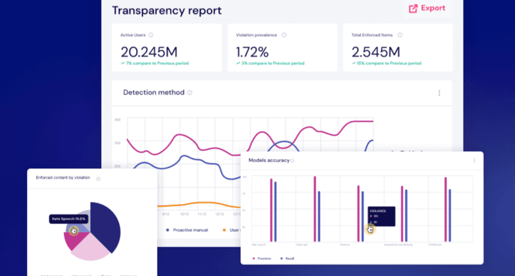515x276 pixels.
Task: Click info icon next to Active Users
Action: point(151,35)
